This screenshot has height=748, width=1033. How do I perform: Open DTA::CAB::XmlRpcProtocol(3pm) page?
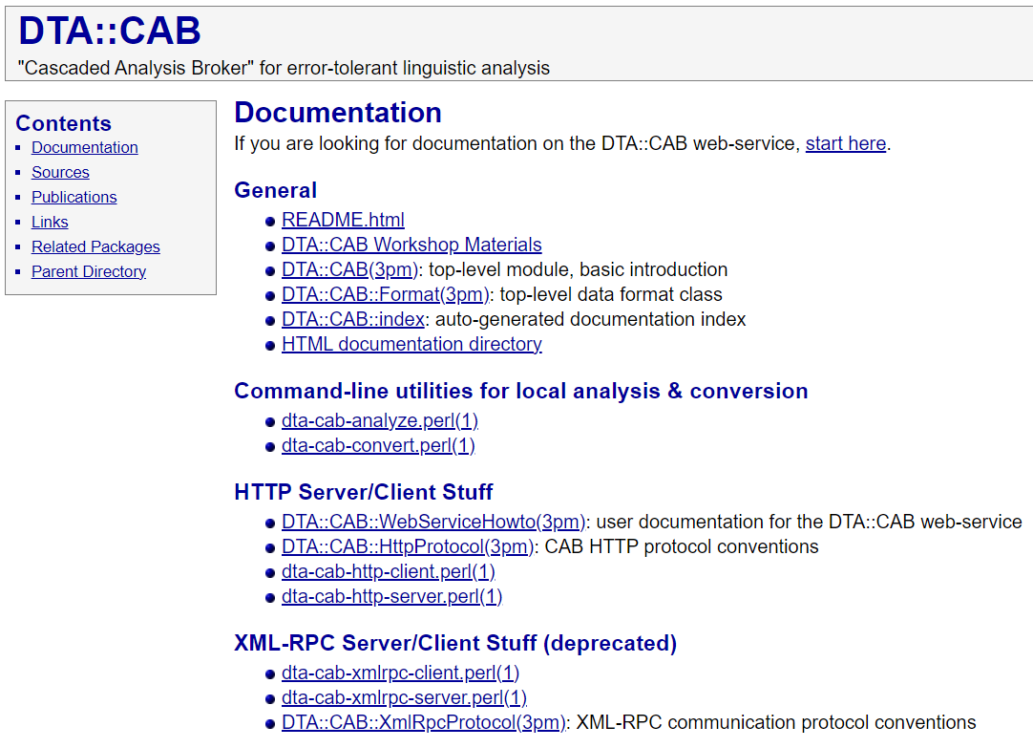[424, 722]
